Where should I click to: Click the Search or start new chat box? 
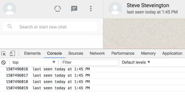click(50, 27)
